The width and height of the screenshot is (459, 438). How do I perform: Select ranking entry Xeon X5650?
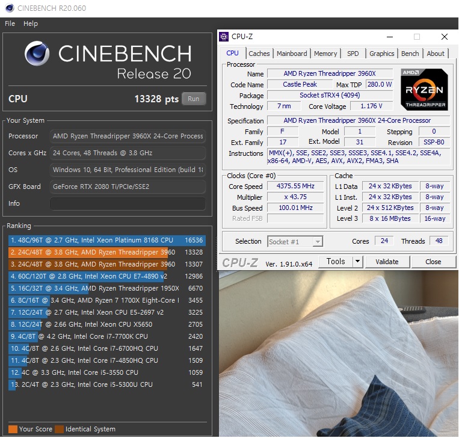(x=107, y=324)
